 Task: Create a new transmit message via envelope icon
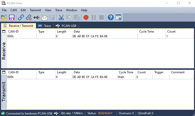click(44, 17)
